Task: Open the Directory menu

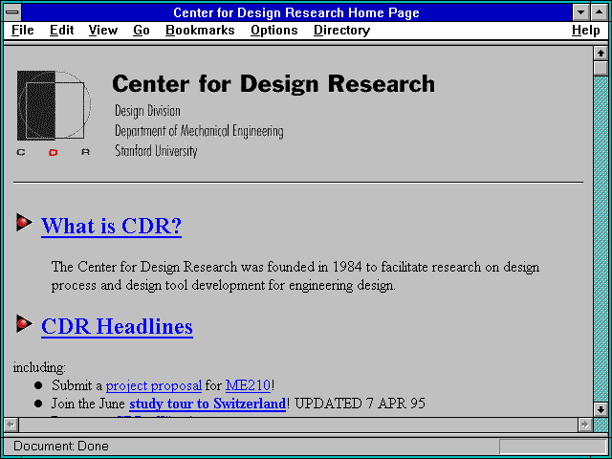Action: 342,31
